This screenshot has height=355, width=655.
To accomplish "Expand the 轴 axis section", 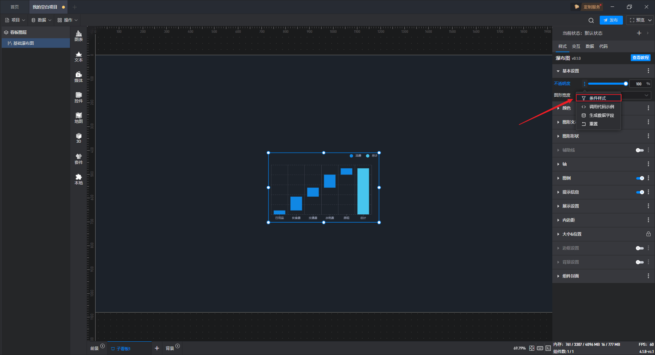I will pos(558,164).
